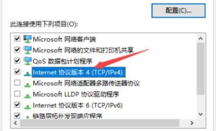Enable Microsoft 网络适配器多路传送器协议 checkbox
This screenshot has height=131, width=216.
point(17,83)
